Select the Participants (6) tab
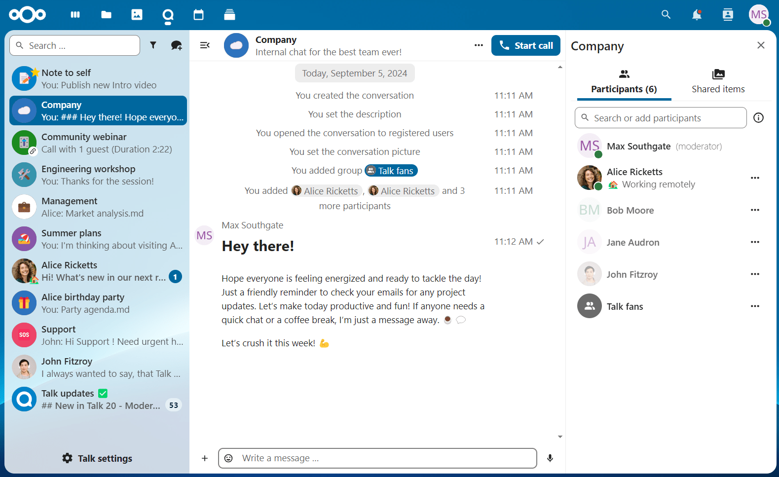 pos(624,82)
